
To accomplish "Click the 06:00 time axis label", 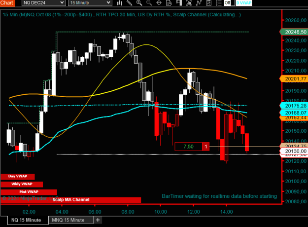I will (x=95, y=212).
